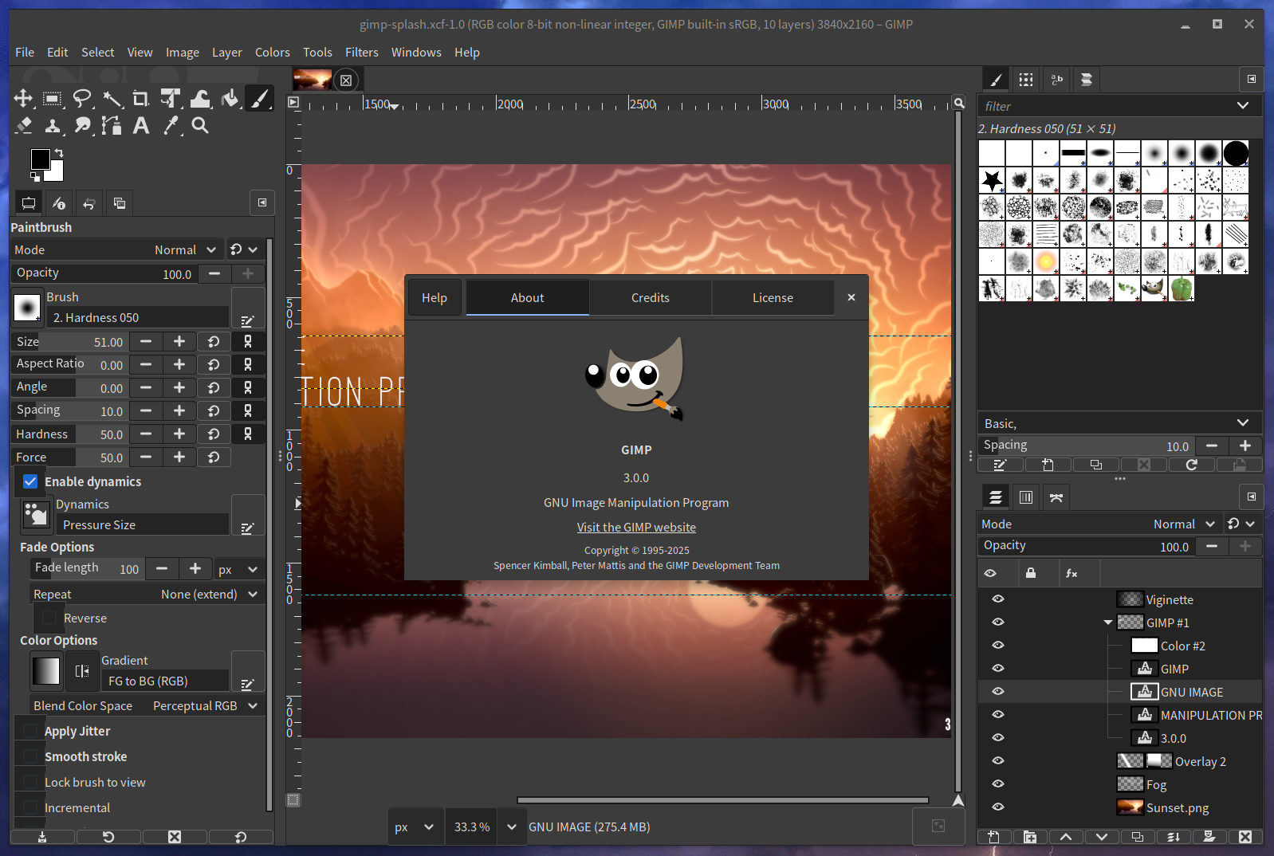Viewport: 1274px width, 856px height.
Task: Open the Paintbrush Mode dropdown
Action: 116,249
